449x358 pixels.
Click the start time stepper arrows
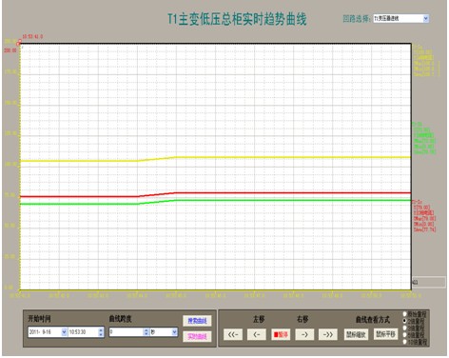click(x=101, y=332)
